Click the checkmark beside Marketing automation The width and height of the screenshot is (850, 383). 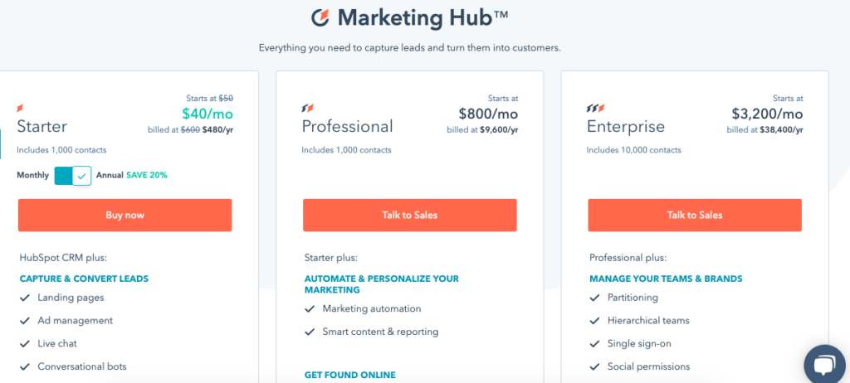click(x=310, y=308)
